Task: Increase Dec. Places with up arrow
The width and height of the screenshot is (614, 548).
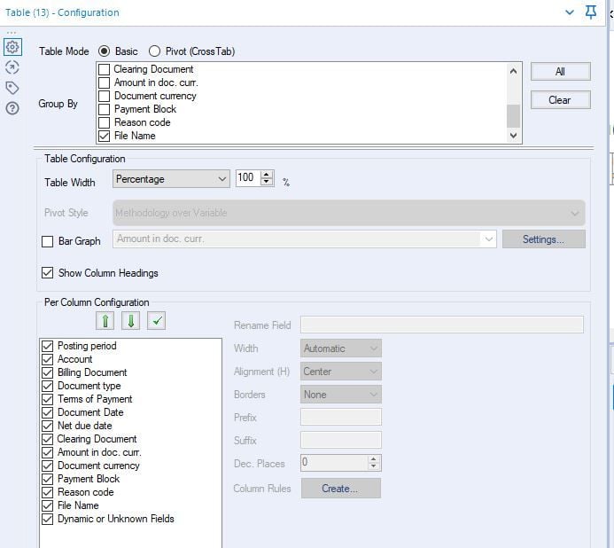Action: click(x=374, y=459)
